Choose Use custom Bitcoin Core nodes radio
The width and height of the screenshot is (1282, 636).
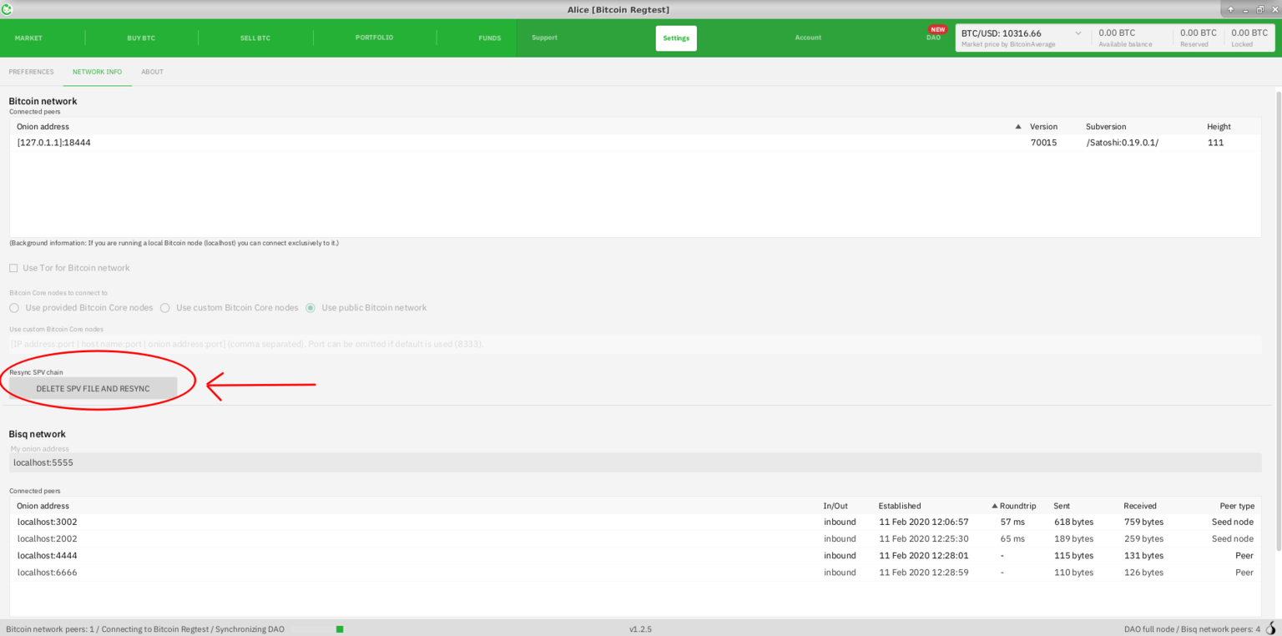[x=165, y=308]
